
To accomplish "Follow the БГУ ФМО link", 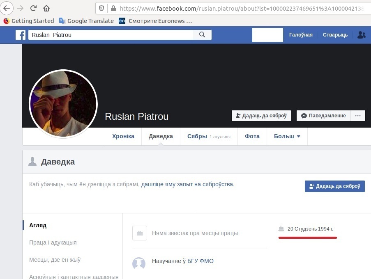I will pos(200,261).
